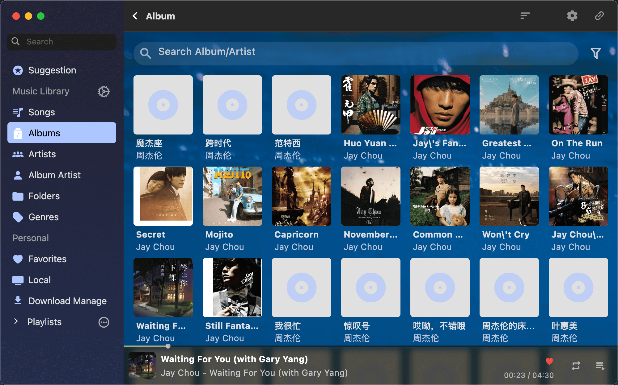Click the Artists people icon
Screen dimensions: 618x385
[18, 154]
